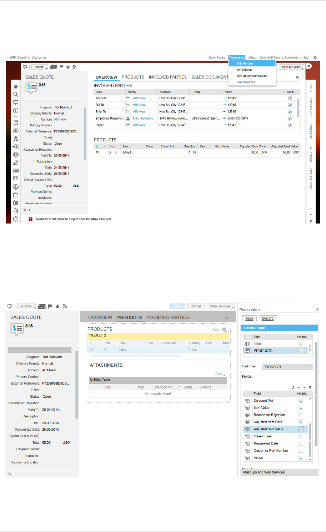Click the move-up single arrow above Fields list
This screenshot has width=326, height=532.
(x=299, y=387)
